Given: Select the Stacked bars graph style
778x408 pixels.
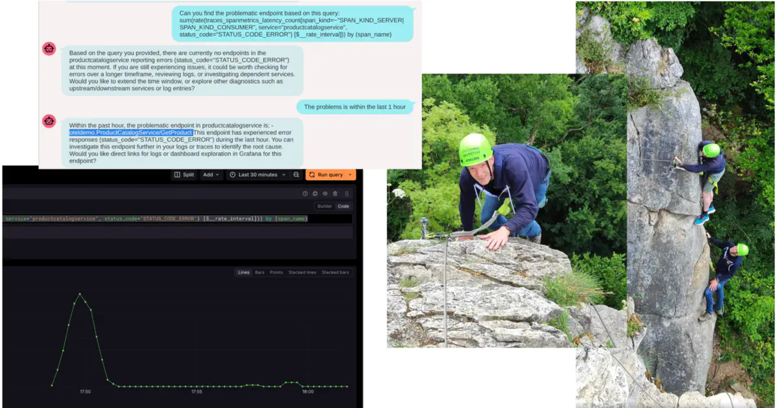Looking at the screenshot, I should [x=335, y=273].
